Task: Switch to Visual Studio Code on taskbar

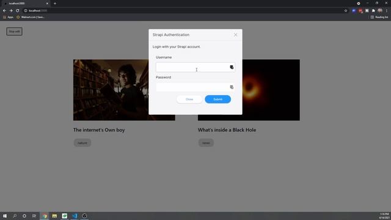Action: pyautogui.click(x=75, y=216)
